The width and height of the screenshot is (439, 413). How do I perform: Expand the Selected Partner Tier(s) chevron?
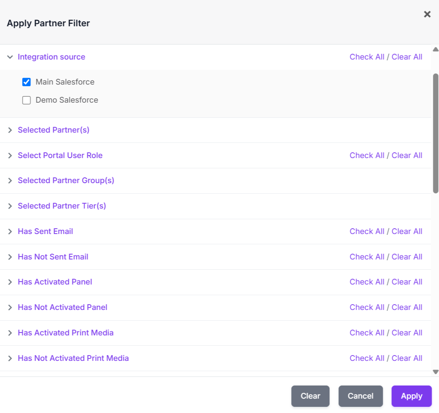click(10, 206)
